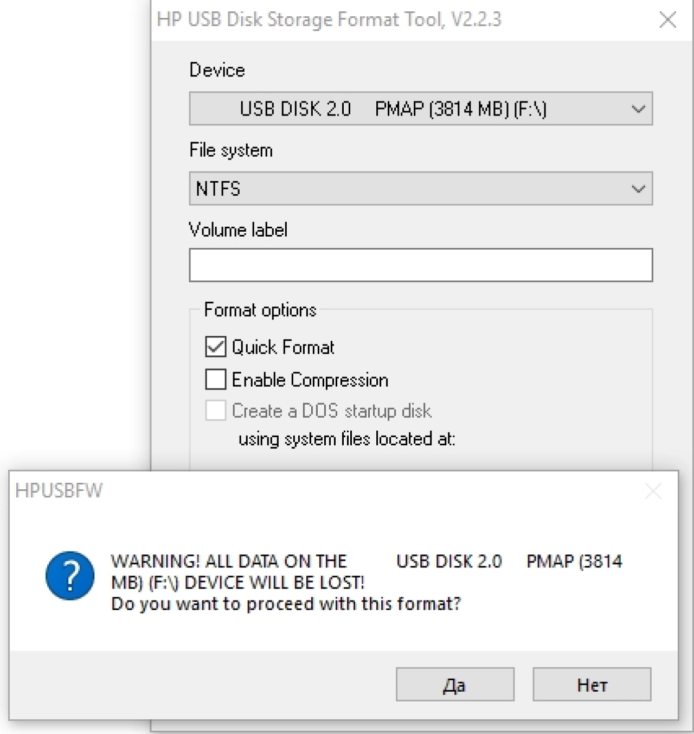Click the Нет button to cancel format

(592, 684)
